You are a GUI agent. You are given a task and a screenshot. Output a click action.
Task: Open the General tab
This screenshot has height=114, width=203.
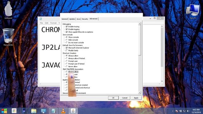click(x=64, y=19)
